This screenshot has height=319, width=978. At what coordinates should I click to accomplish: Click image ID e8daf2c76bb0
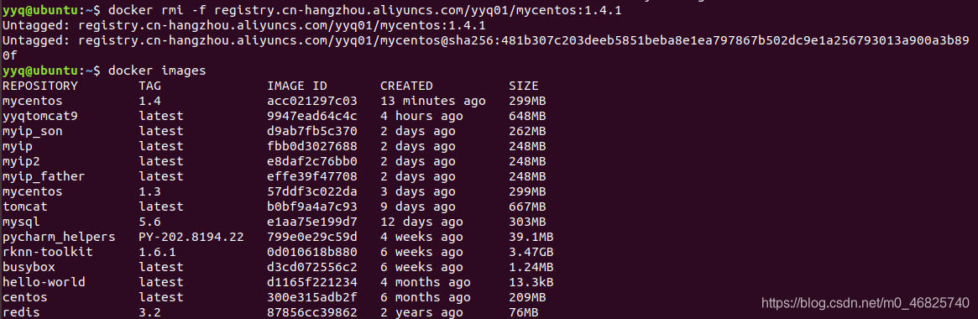tap(311, 160)
